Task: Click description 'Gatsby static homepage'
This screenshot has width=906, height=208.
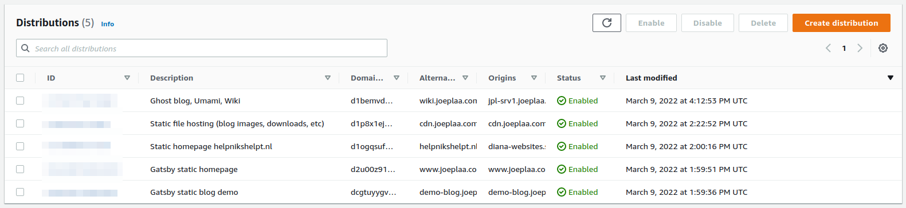Action: 194,169
